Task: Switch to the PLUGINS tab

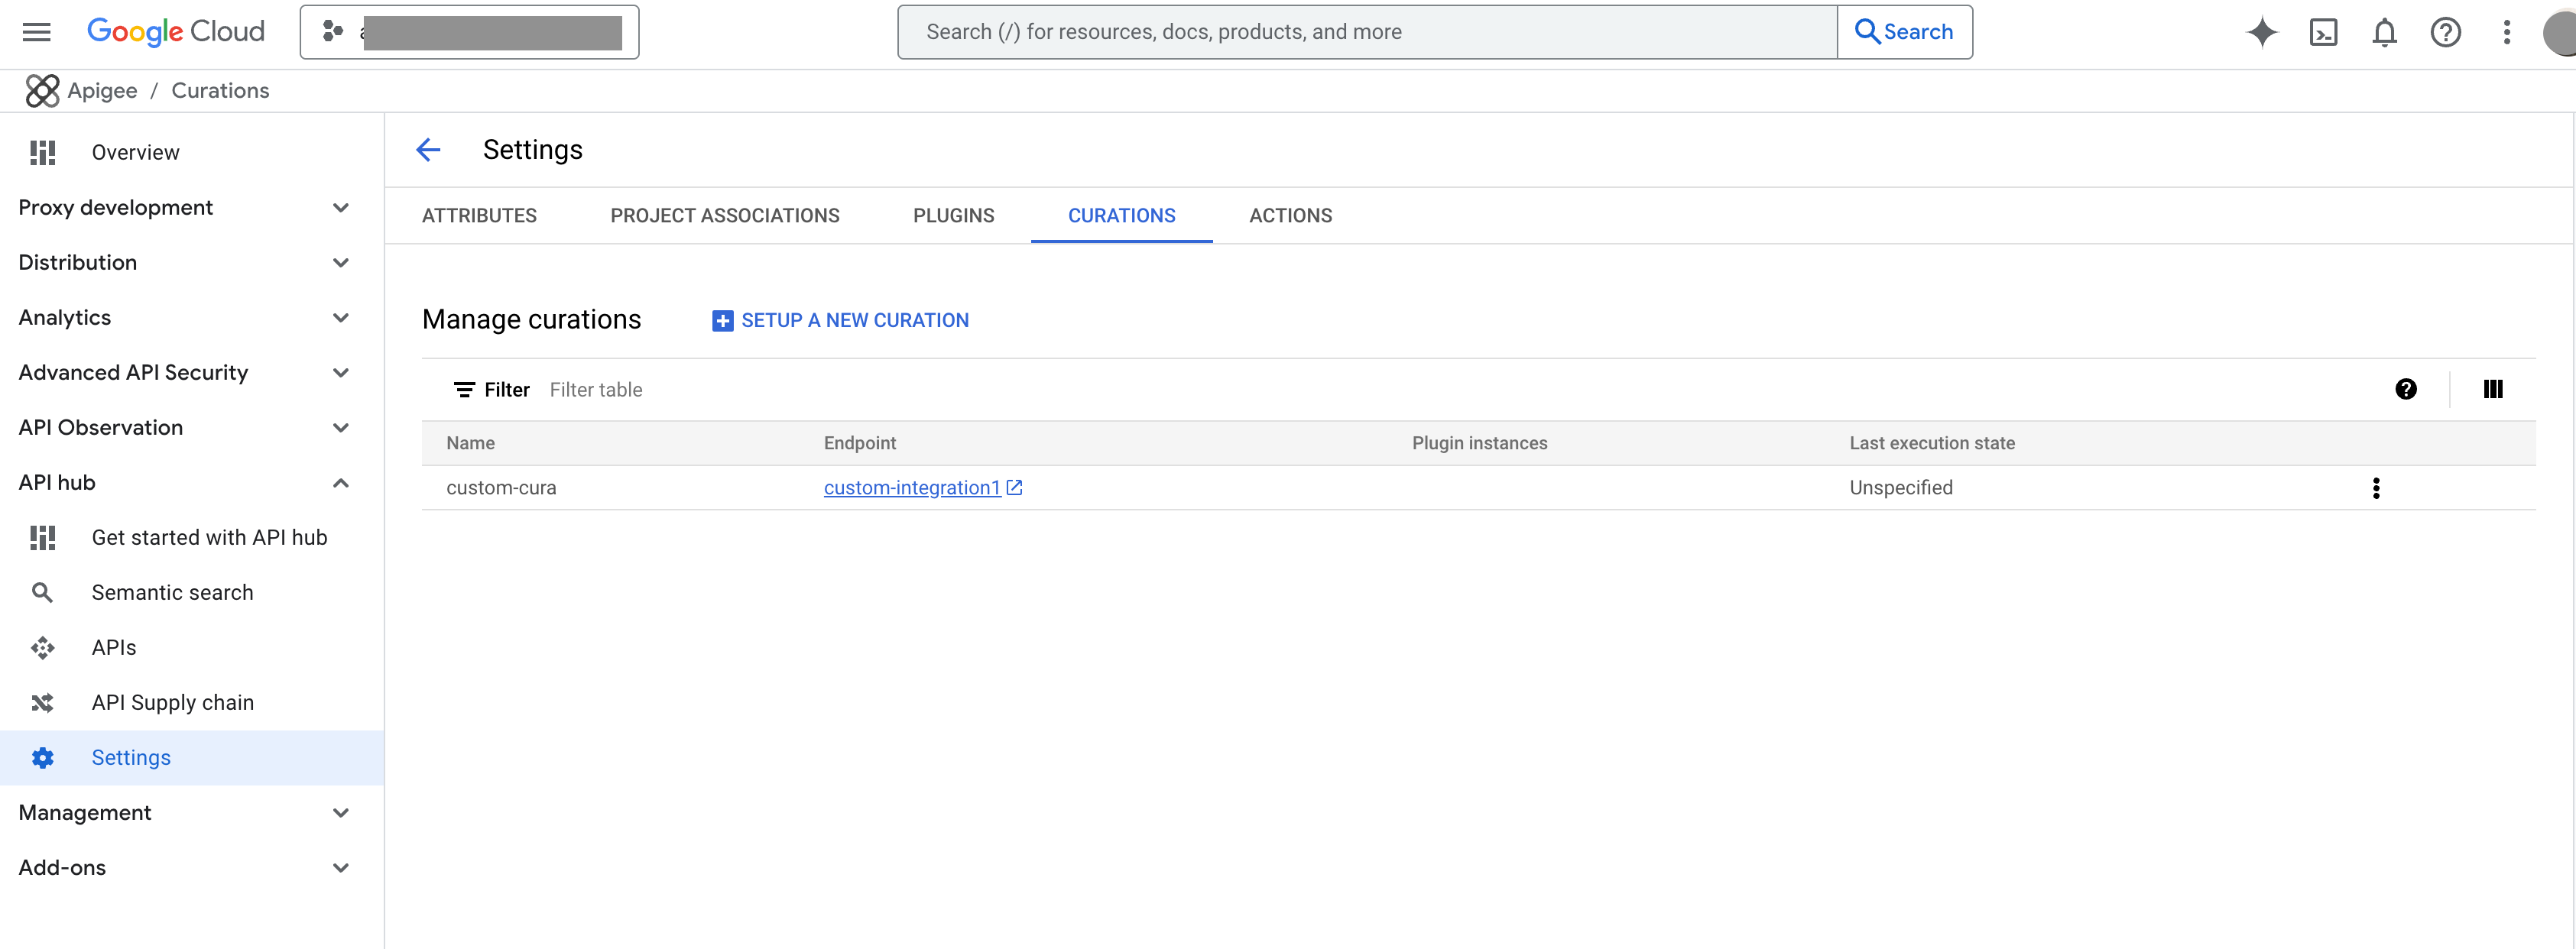Action: point(953,215)
